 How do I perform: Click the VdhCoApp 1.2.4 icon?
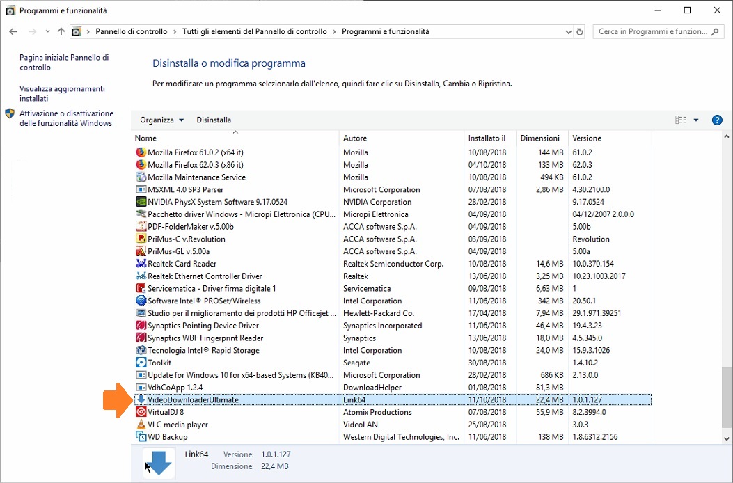click(141, 388)
